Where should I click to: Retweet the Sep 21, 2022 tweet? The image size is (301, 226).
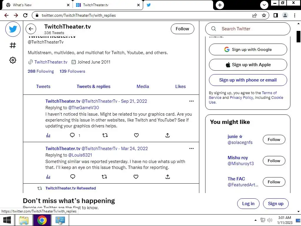[x=105, y=135]
